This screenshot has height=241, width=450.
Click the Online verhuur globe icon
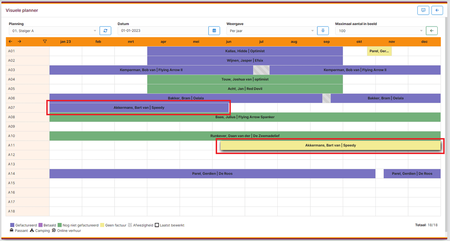point(54,230)
